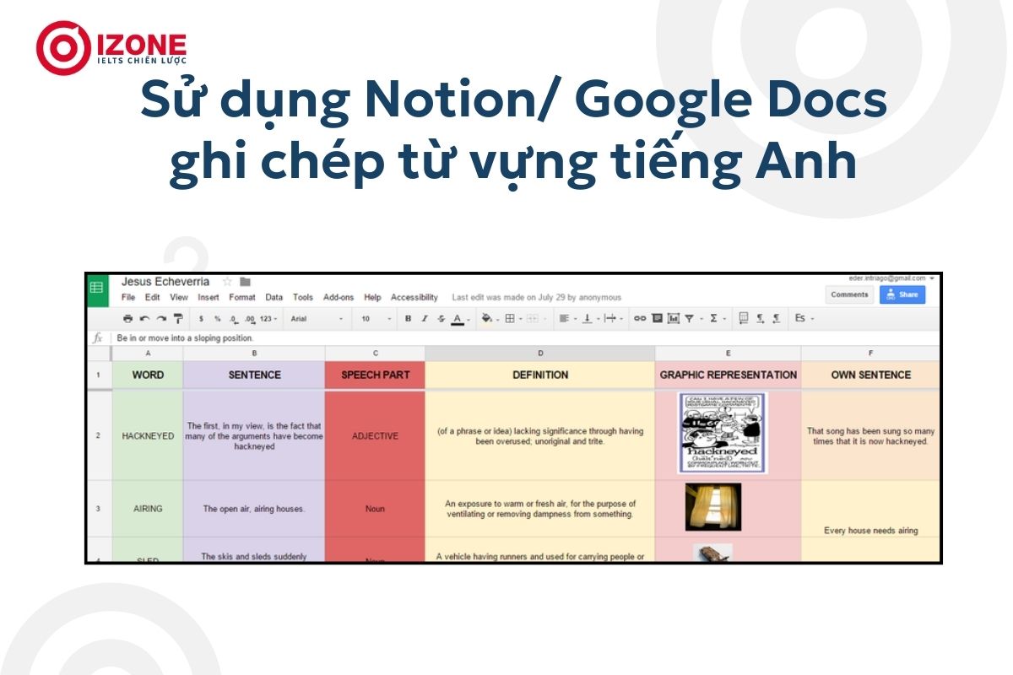Select the AIRING cell
Viewport: 1013px width, 675px height.
[x=148, y=509]
